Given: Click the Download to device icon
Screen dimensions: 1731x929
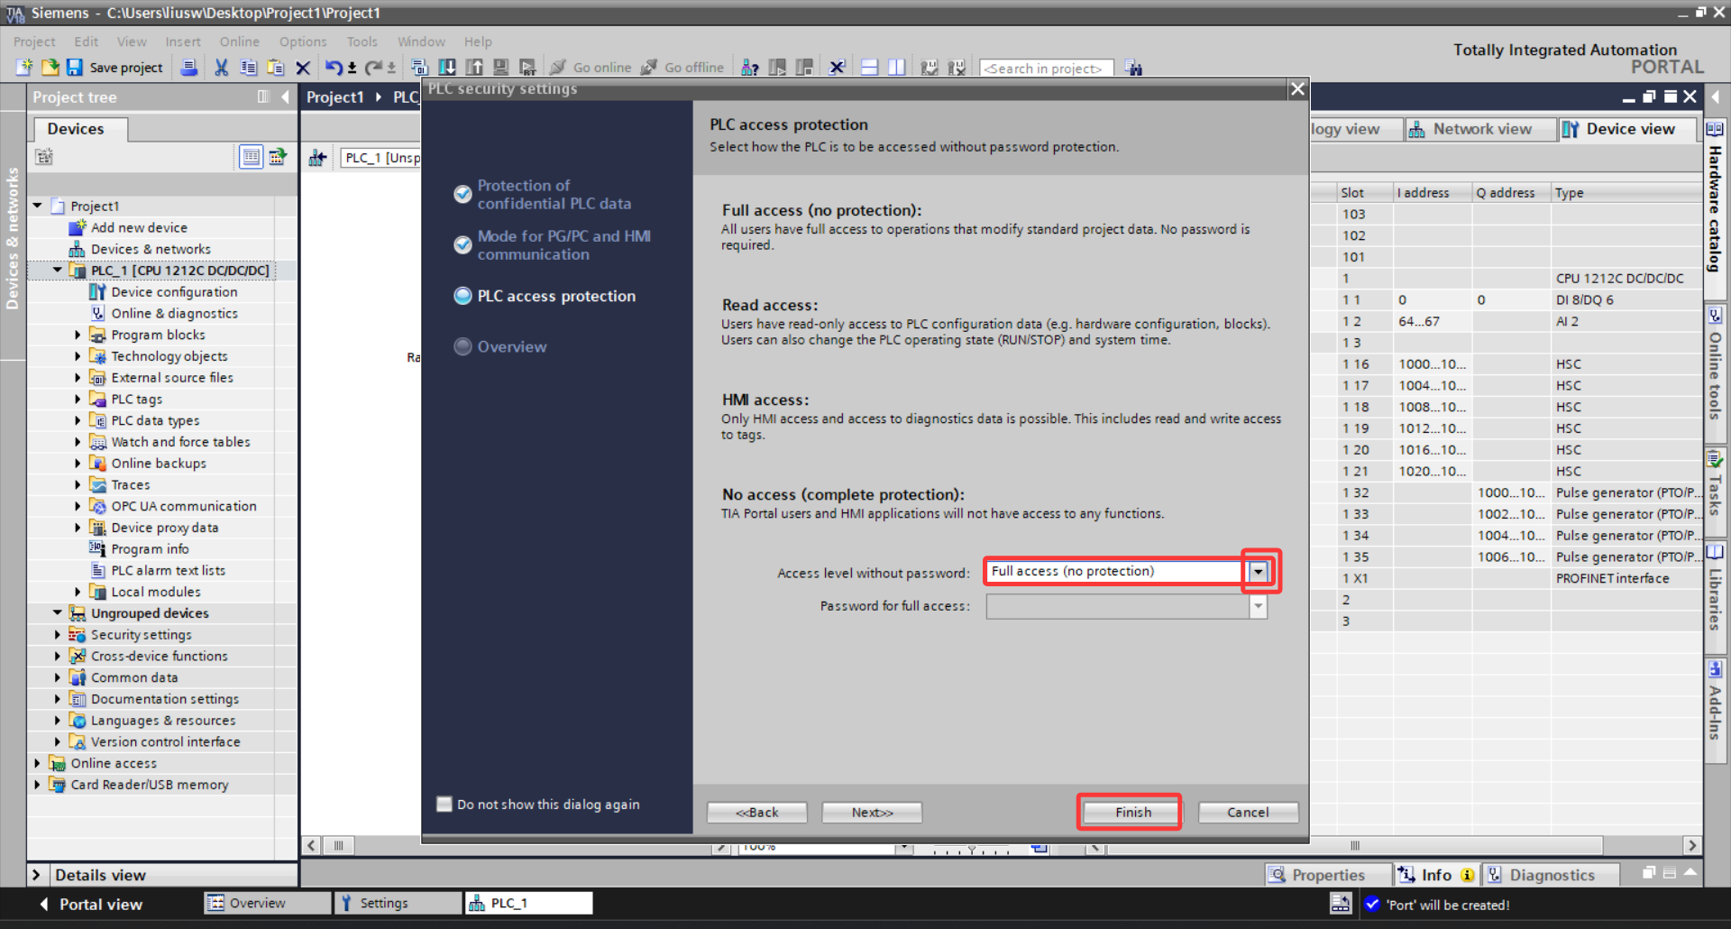Looking at the screenshot, I should (x=447, y=67).
